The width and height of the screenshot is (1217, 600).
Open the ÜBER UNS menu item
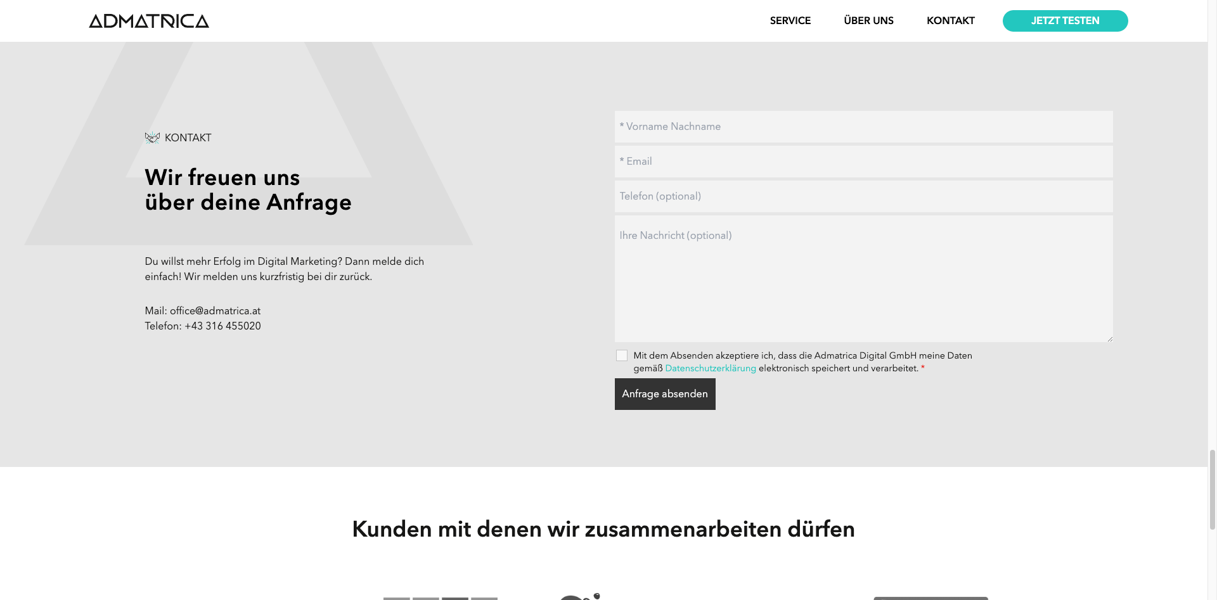(x=868, y=21)
